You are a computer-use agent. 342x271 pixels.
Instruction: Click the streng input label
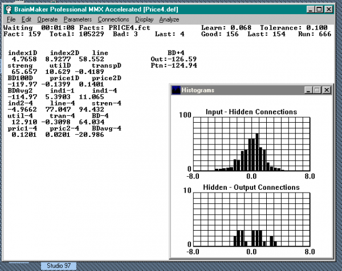[x=20, y=66]
